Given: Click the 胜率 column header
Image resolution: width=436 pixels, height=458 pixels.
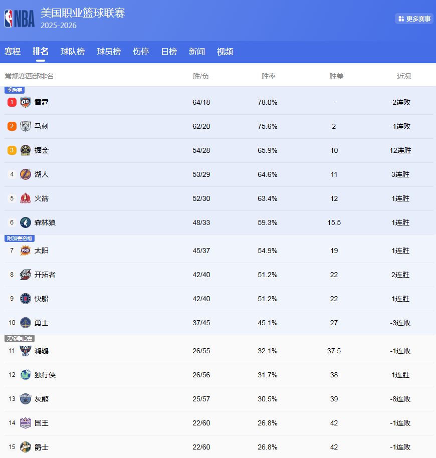Looking at the screenshot, I should [x=269, y=76].
